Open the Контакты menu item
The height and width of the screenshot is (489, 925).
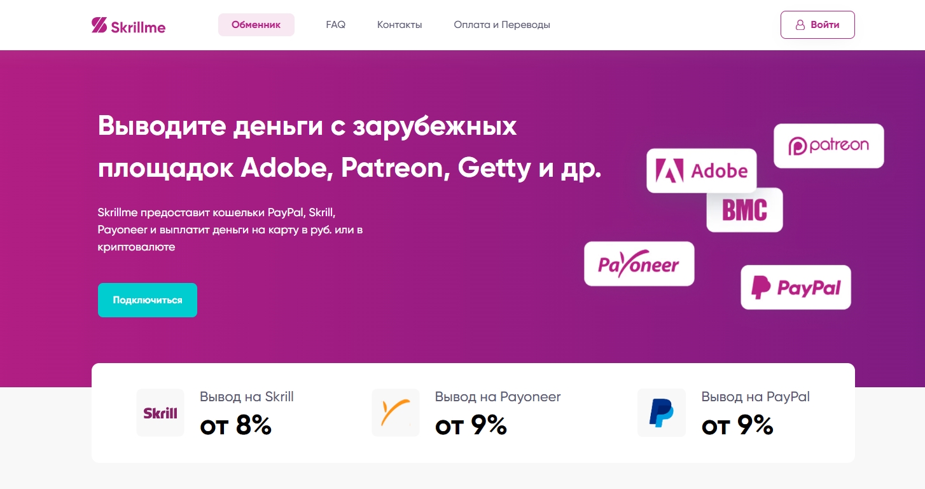(x=400, y=25)
